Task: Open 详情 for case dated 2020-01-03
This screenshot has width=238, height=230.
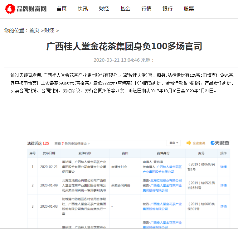Action: pyautogui.click(x=223, y=207)
